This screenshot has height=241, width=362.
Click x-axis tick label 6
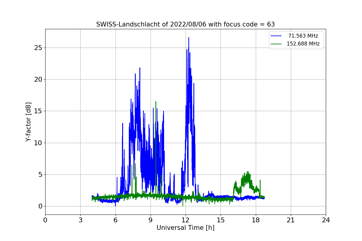[115, 220]
